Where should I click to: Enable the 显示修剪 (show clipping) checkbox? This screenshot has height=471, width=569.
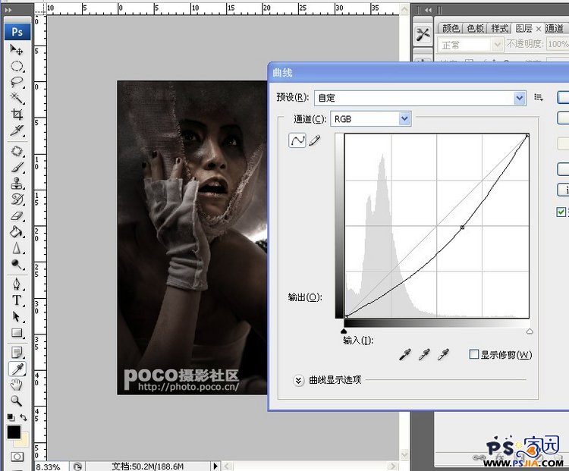(x=474, y=354)
